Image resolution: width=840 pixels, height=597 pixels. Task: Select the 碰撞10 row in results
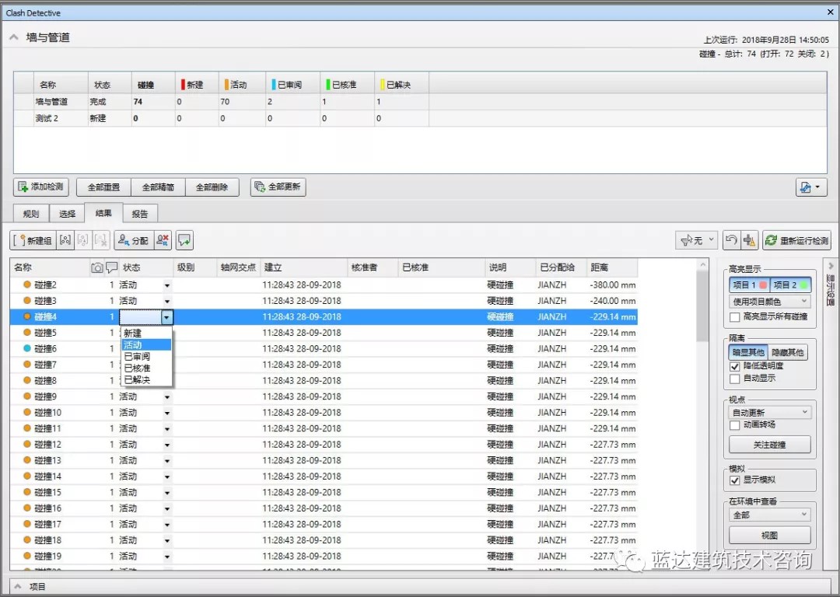[x=48, y=413]
